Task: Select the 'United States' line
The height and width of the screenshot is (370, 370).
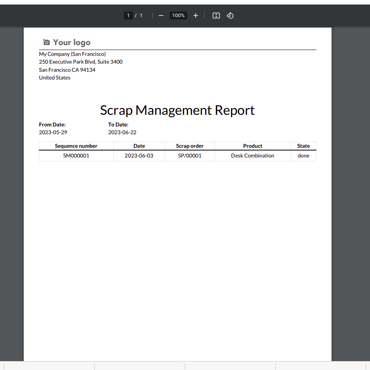Action: [x=55, y=78]
